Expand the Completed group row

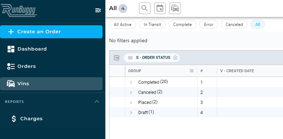[131, 82]
